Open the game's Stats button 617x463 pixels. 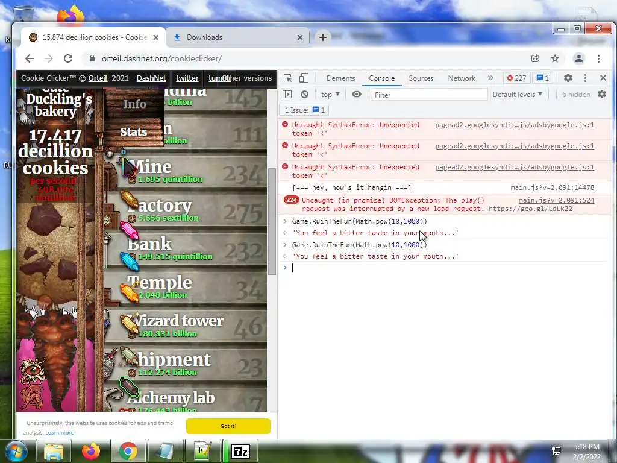click(x=133, y=132)
